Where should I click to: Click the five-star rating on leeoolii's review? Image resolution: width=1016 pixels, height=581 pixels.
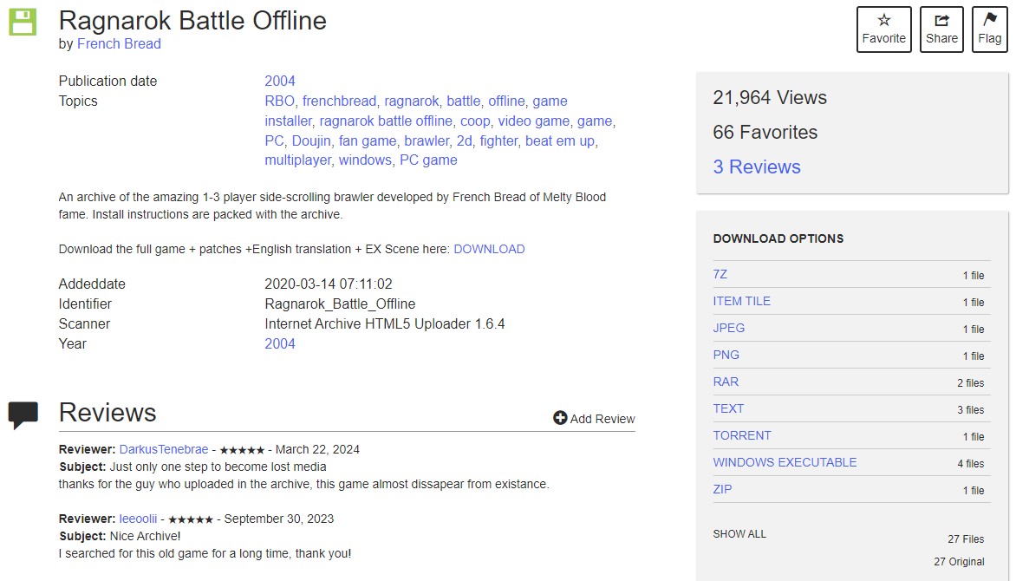[191, 519]
